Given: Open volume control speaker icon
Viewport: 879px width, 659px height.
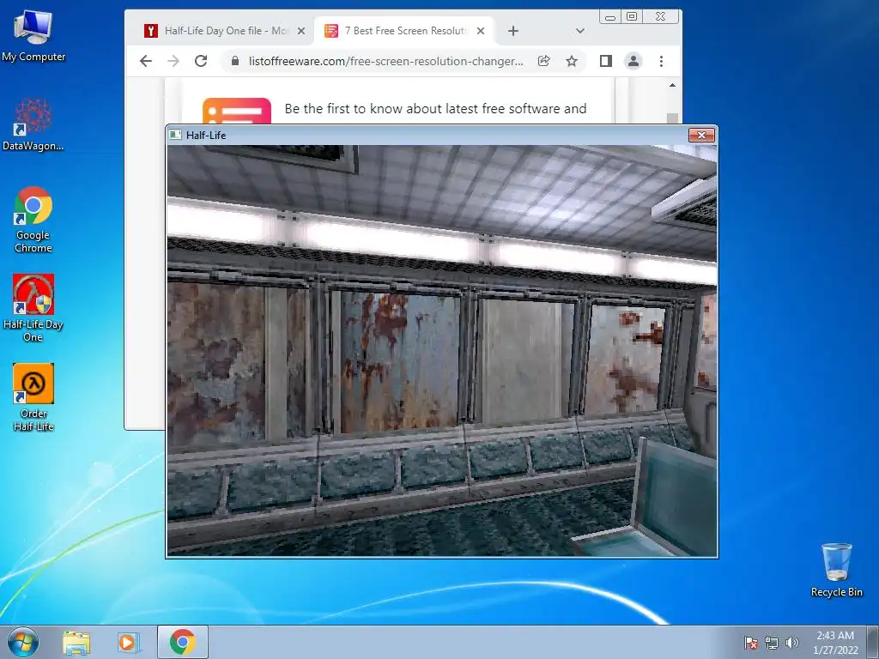Looking at the screenshot, I should [791, 643].
